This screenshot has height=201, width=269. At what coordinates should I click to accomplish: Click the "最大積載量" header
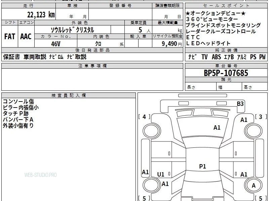[x=167, y=23]
